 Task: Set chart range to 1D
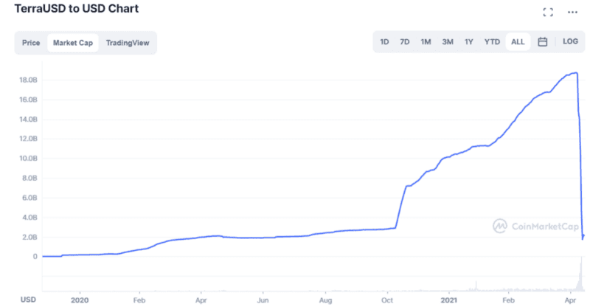coord(384,42)
